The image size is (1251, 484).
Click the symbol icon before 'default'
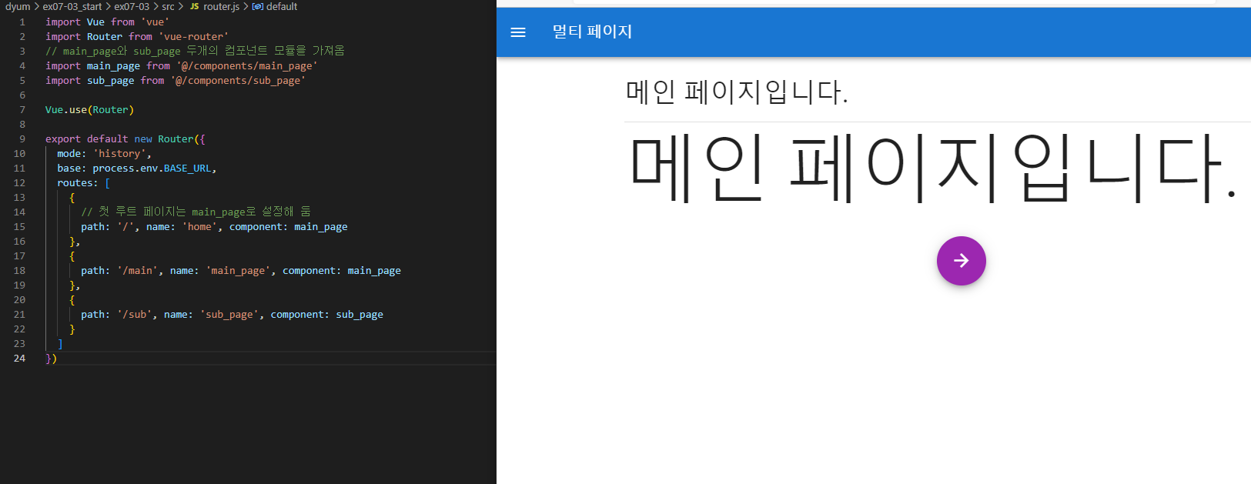(x=258, y=6)
